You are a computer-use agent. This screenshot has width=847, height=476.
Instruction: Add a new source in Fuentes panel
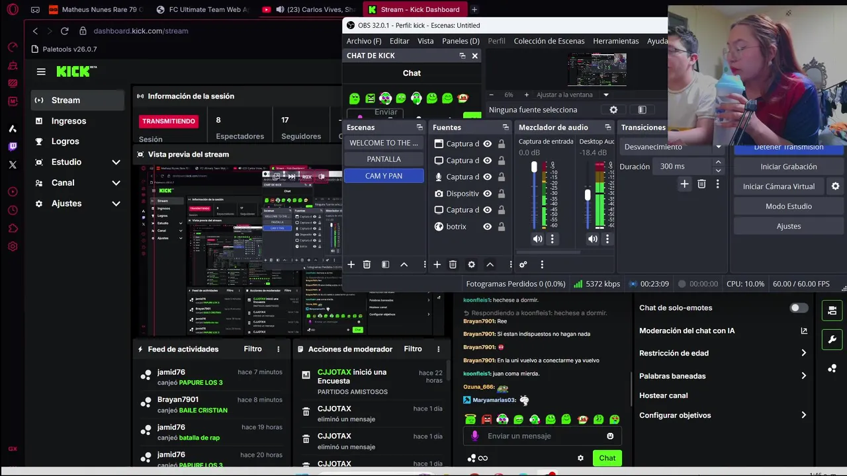click(x=437, y=264)
